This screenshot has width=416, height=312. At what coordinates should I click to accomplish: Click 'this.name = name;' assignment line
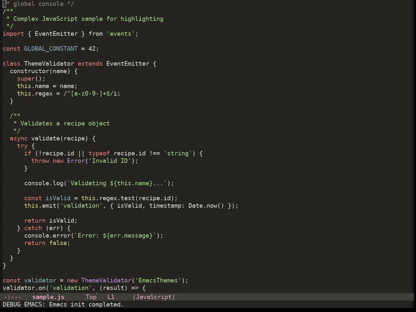(x=47, y=86)
